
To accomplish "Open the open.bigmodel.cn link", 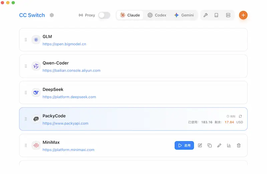I will point(64,44).
